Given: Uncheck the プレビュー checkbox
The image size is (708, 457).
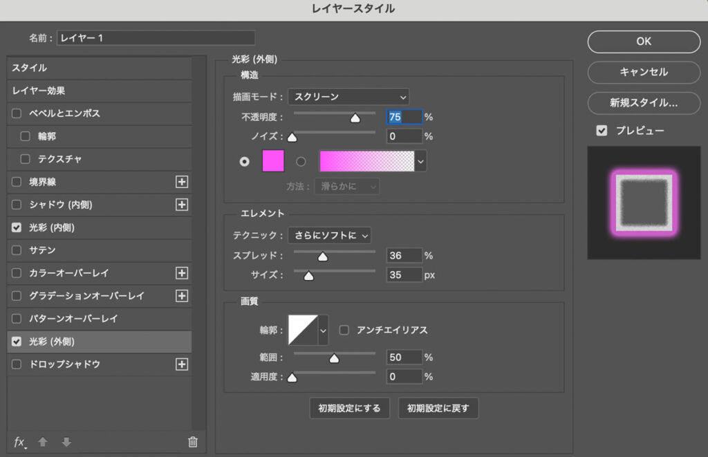Looking at the screenshot, I should click(602, 130).
